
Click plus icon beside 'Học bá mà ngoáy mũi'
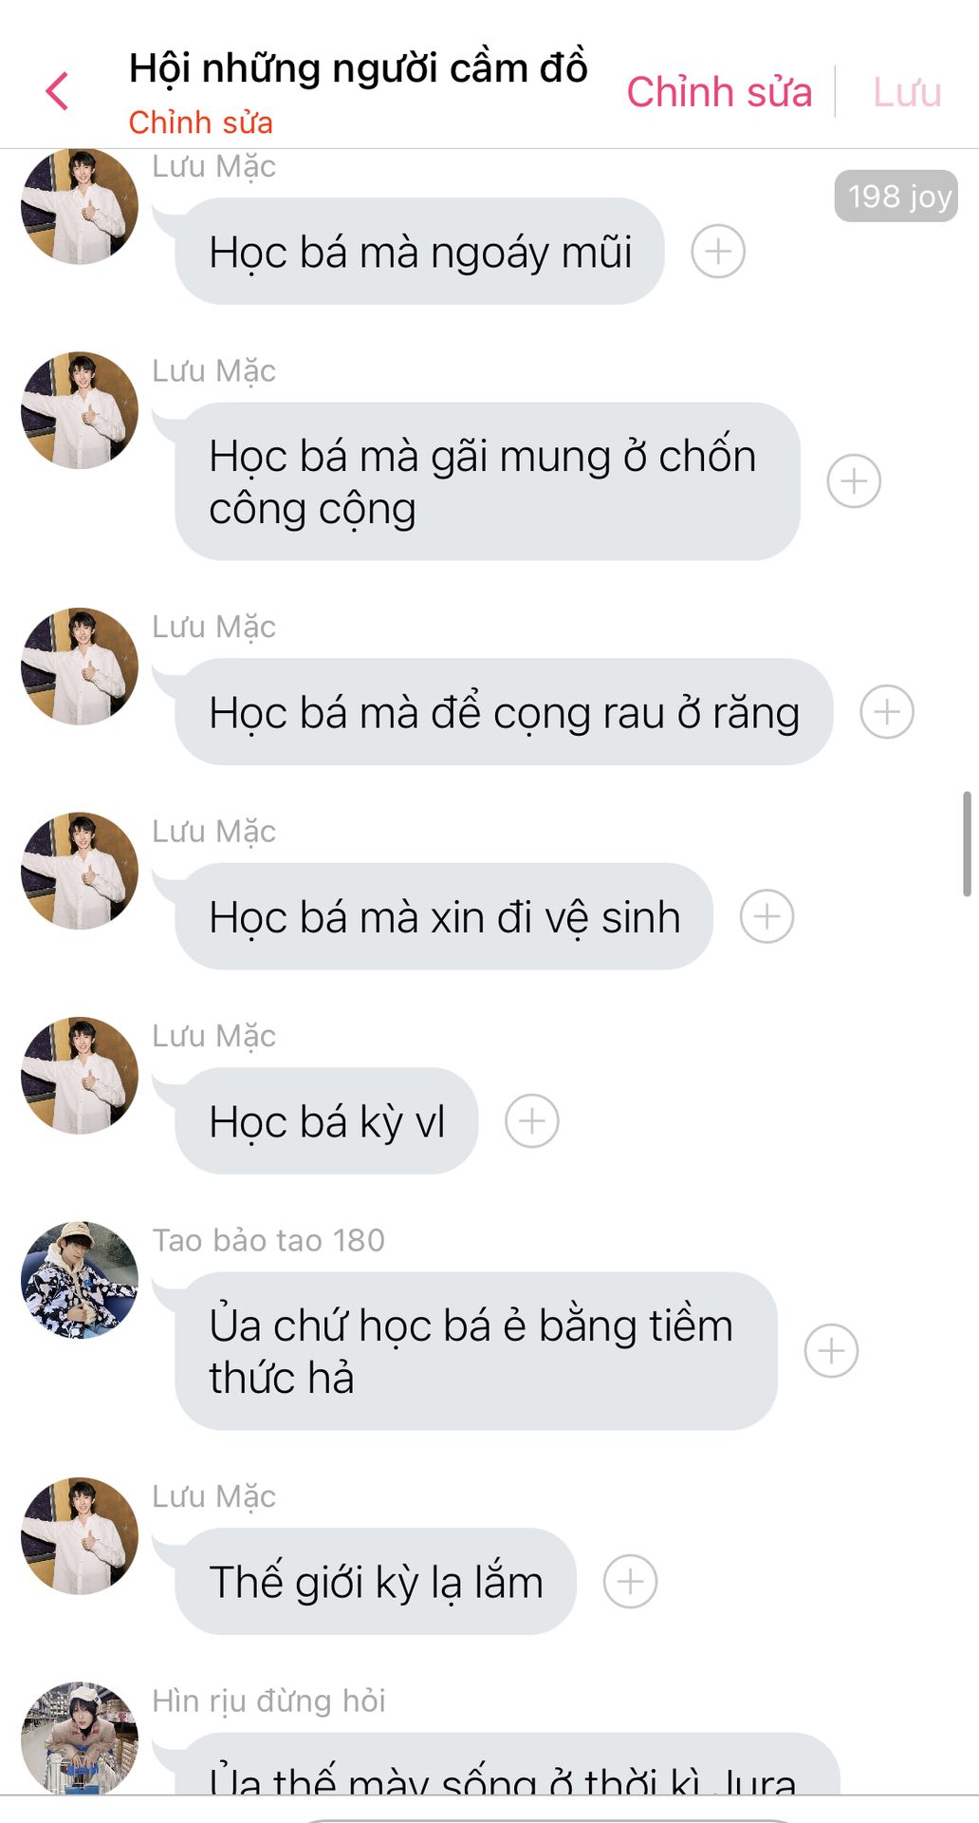(x=718, y=252)
